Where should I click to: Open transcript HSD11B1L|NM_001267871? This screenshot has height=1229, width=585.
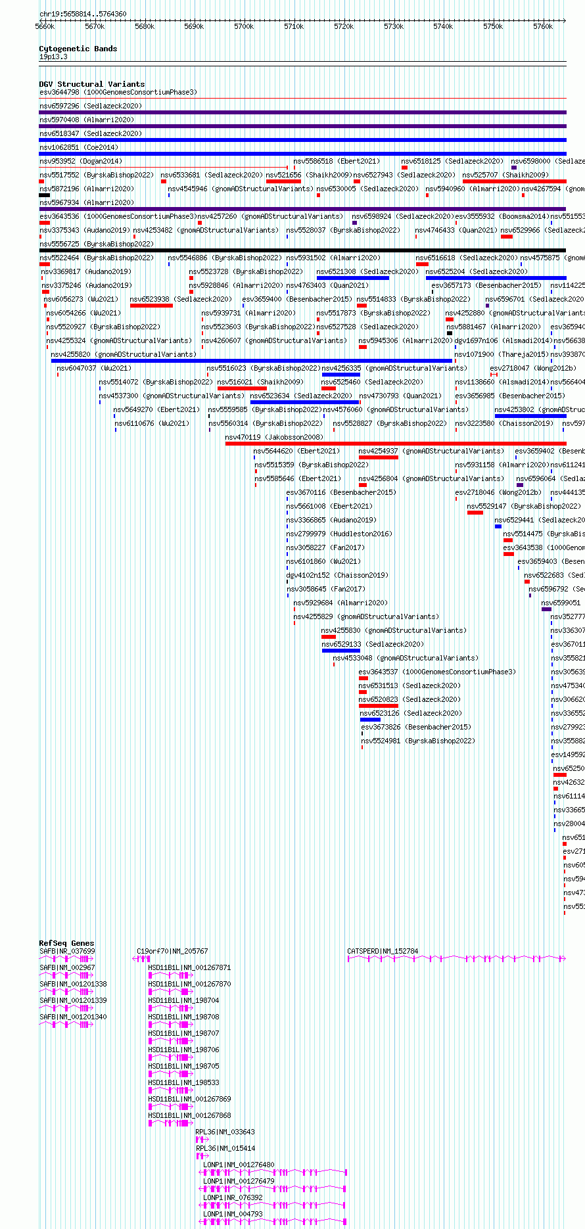(189, 967)
